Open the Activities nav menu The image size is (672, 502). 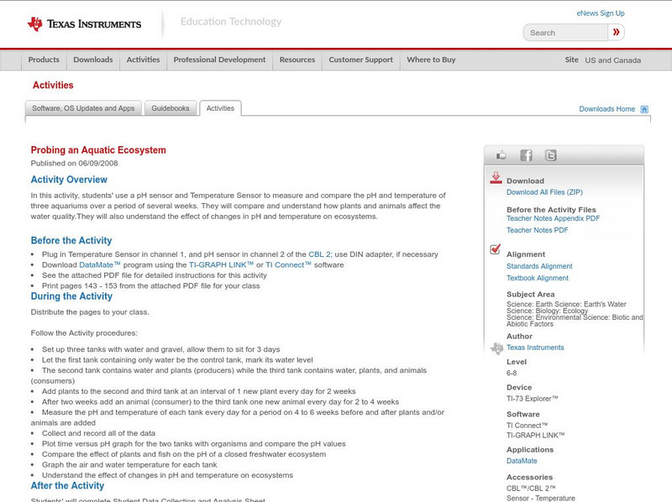(143, 60)
